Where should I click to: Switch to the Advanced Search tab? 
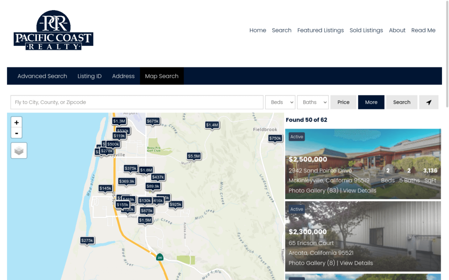click(x=42, y=76)
